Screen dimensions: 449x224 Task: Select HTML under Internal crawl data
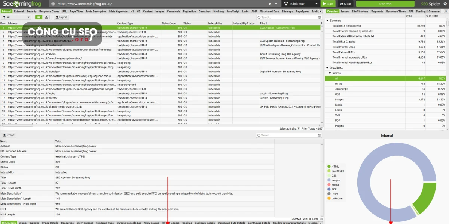point(385,84)
